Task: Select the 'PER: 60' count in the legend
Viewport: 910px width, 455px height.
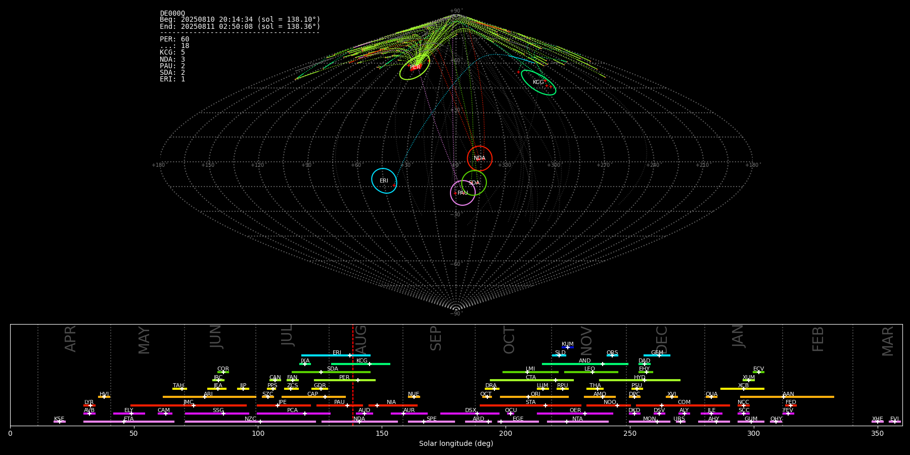Action: click(174, 39)
